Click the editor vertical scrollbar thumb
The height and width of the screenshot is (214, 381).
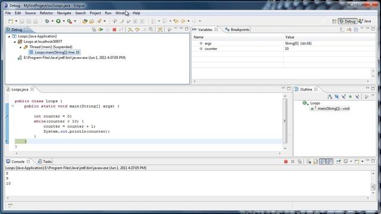(x=285, y=121)
